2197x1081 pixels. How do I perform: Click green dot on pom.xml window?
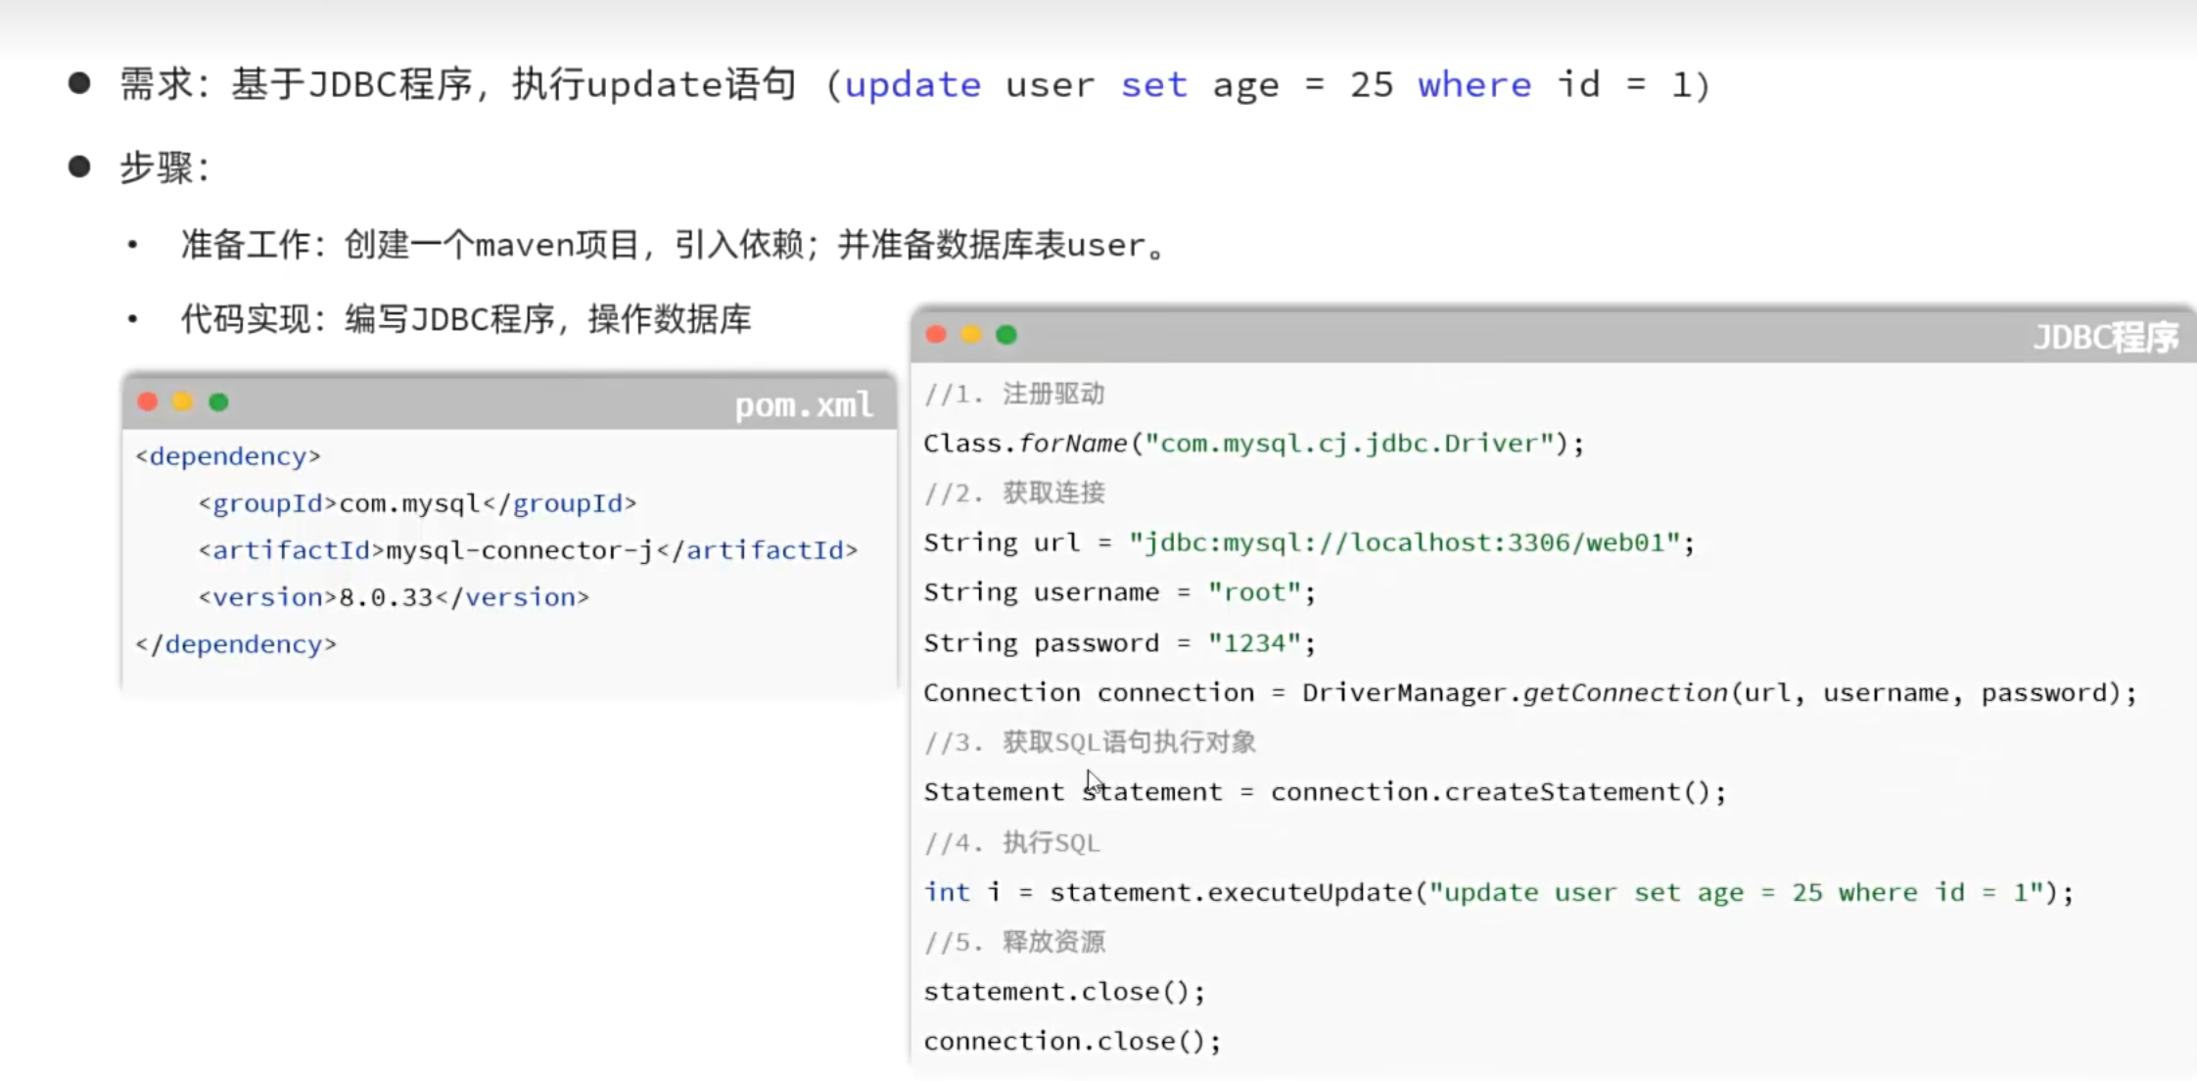point(219,401)
